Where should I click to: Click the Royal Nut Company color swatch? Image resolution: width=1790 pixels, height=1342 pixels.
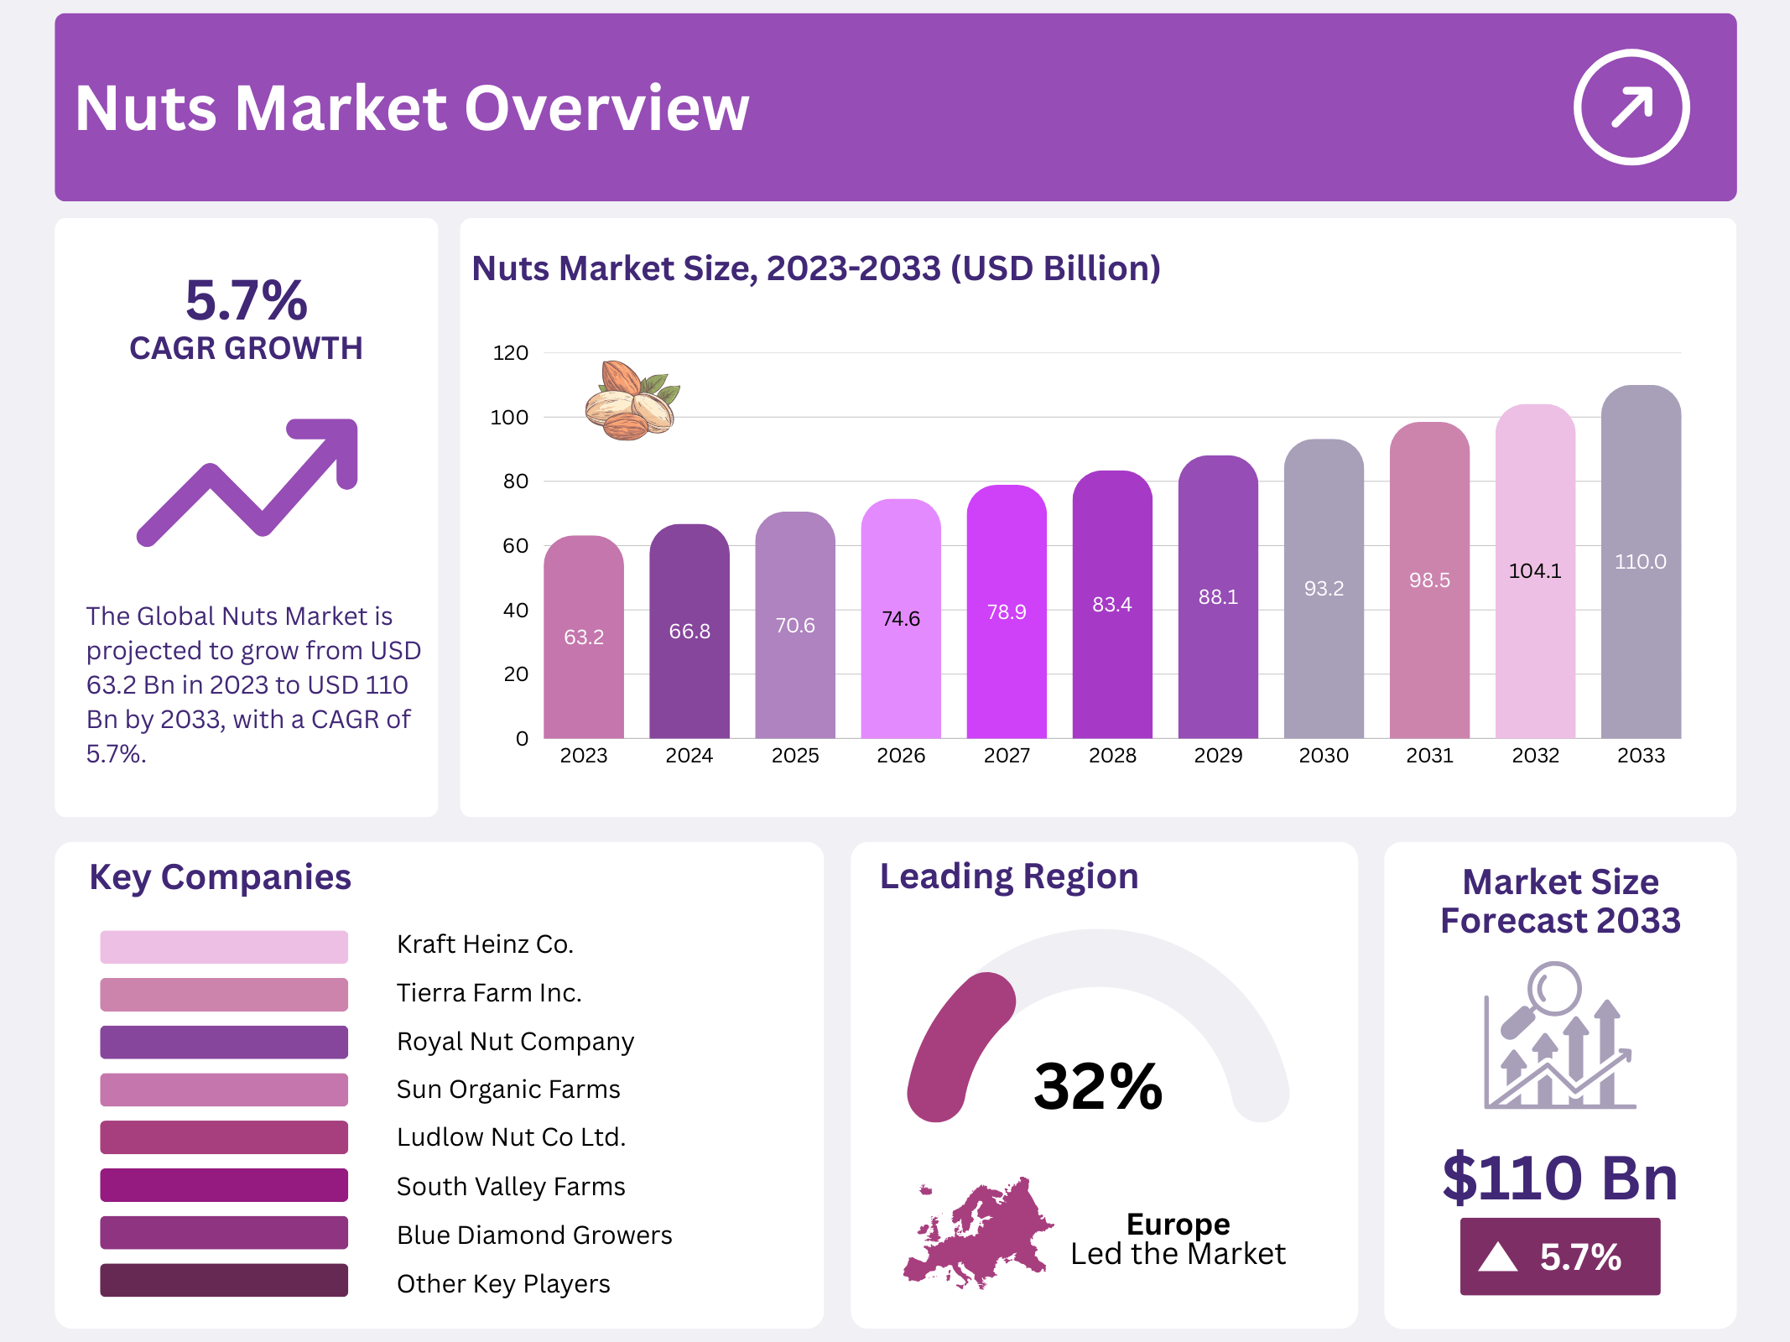pyautogui.click(x=224, y=1042)
